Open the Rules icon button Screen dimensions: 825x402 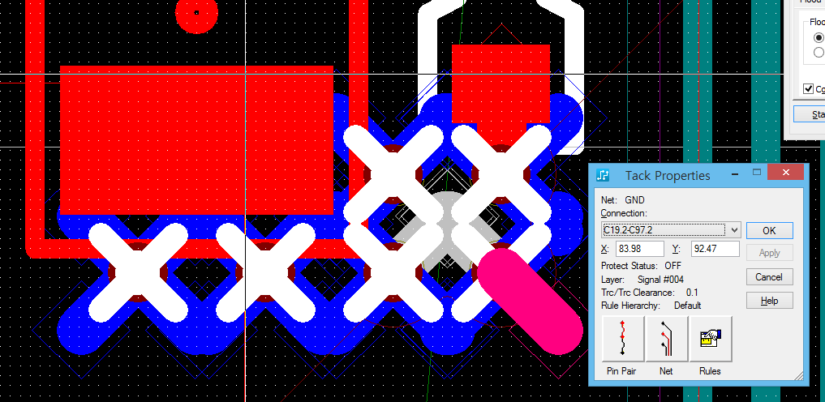pos(710,338)
